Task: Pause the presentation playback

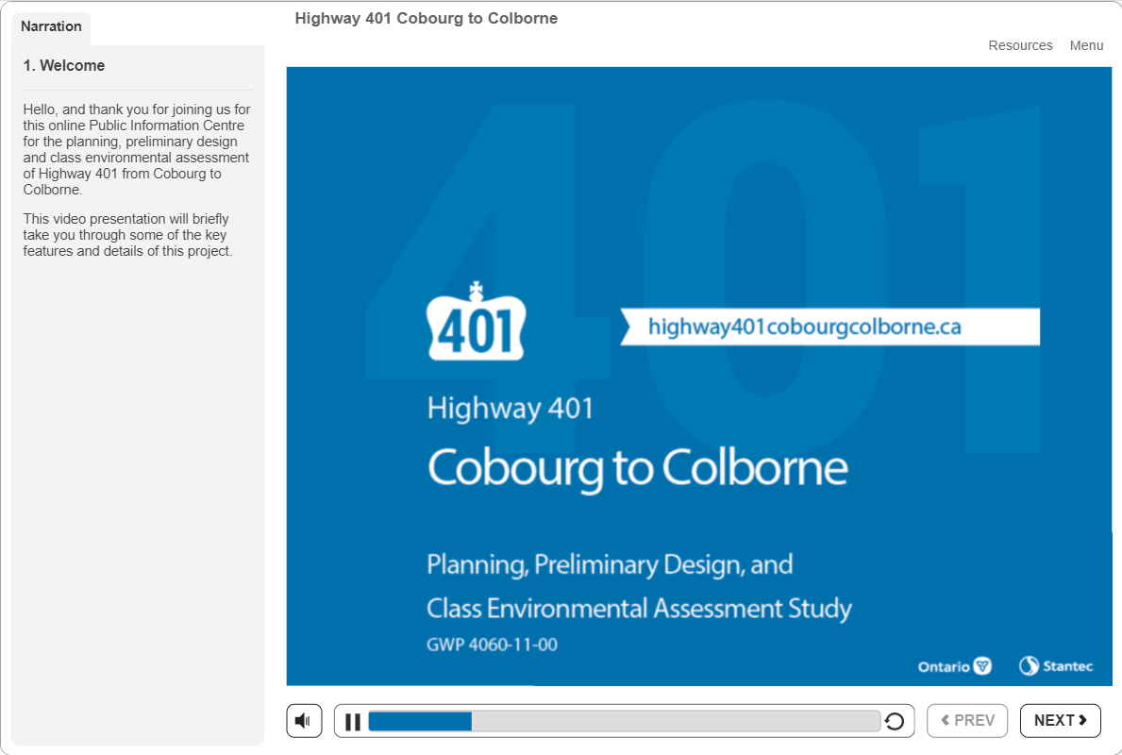Action: [x=353, y=722]
